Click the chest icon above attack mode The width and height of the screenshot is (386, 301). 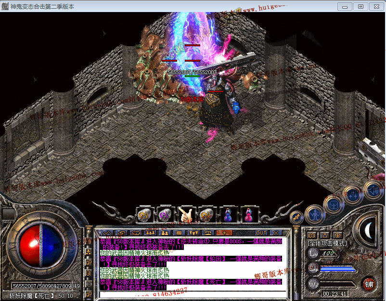tap(338, 235)
